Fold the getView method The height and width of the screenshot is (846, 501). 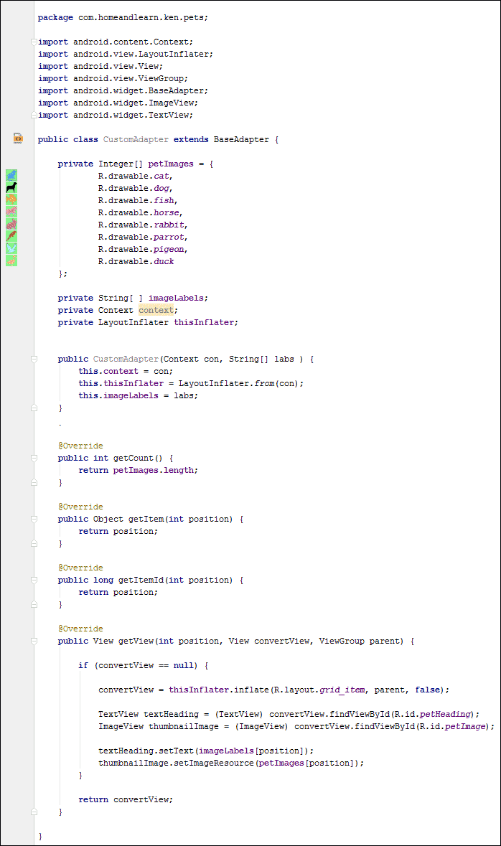pos(34,641)
